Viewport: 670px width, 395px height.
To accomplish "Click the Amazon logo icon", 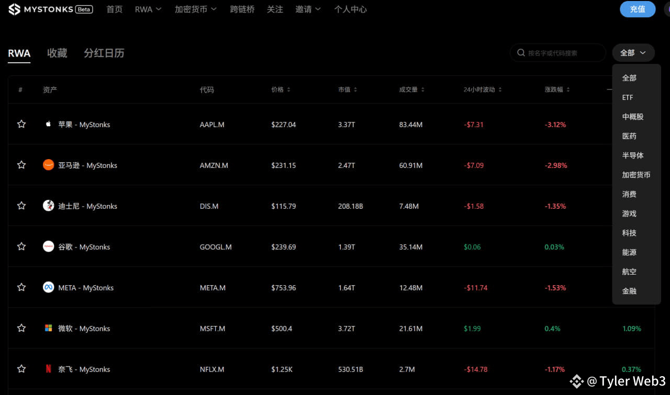I will click(48, 165).
